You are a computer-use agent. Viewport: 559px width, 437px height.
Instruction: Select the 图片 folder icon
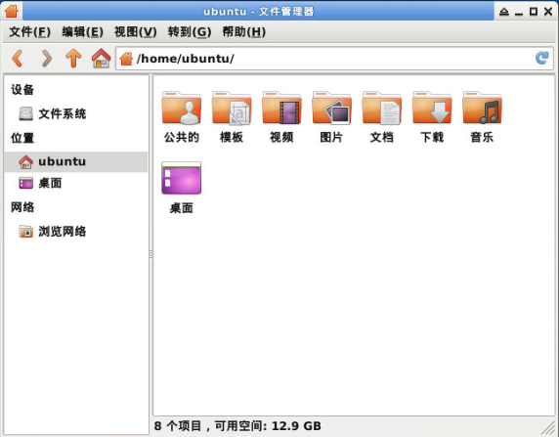point(332,108)
